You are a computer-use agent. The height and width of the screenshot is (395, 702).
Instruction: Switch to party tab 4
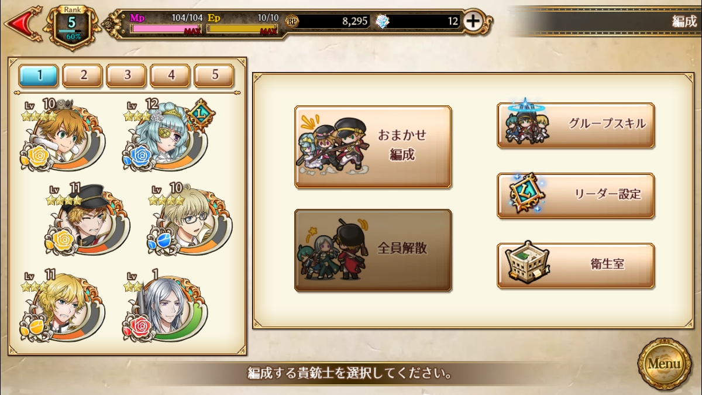click(170, 75)
